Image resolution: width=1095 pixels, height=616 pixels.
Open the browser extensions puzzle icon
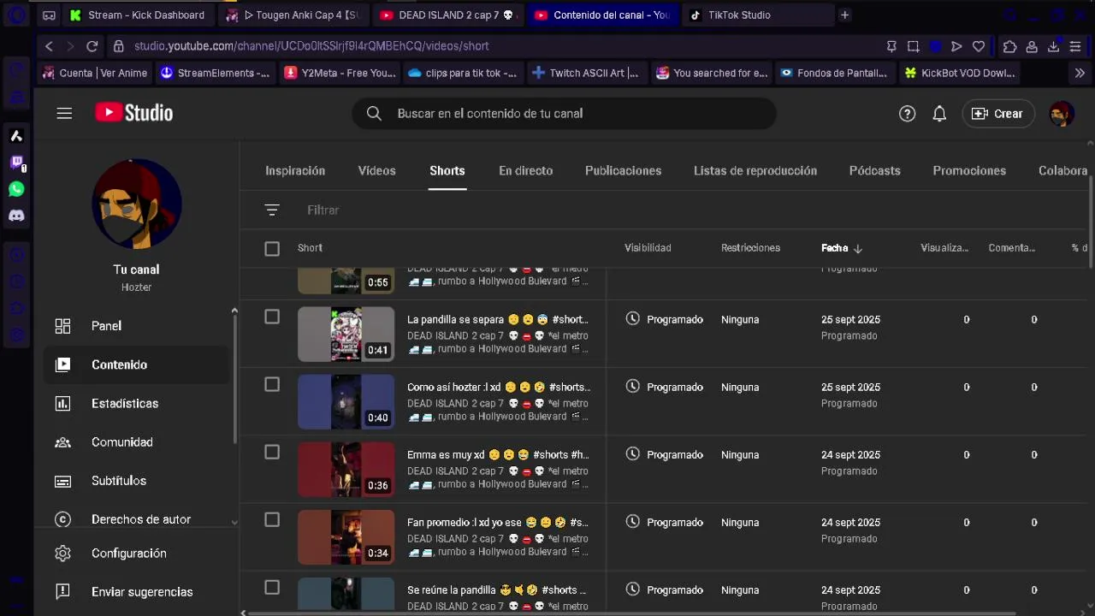[x=1009, y=46]
